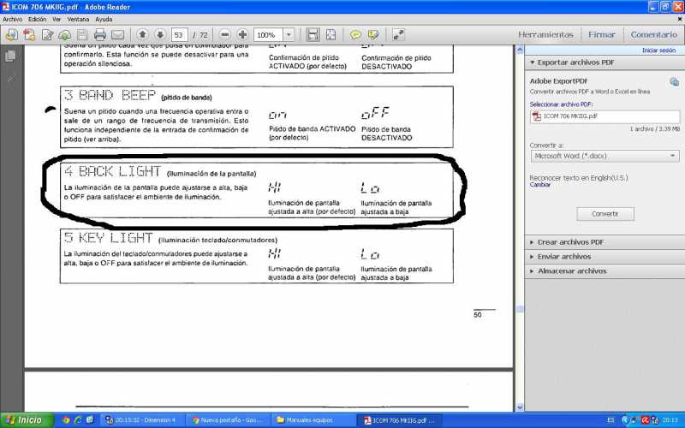Click the email envelope icon

(117, 35)
